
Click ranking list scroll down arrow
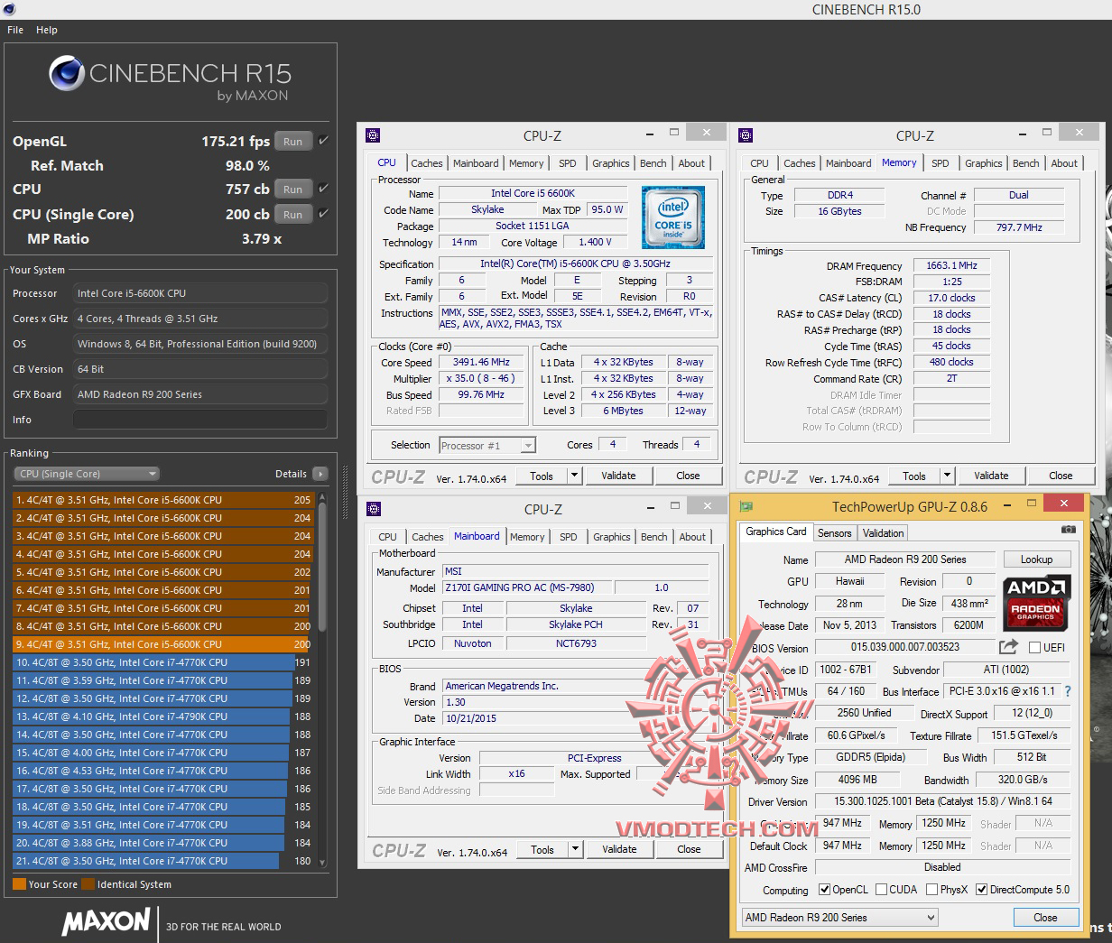tap(322, 864)
